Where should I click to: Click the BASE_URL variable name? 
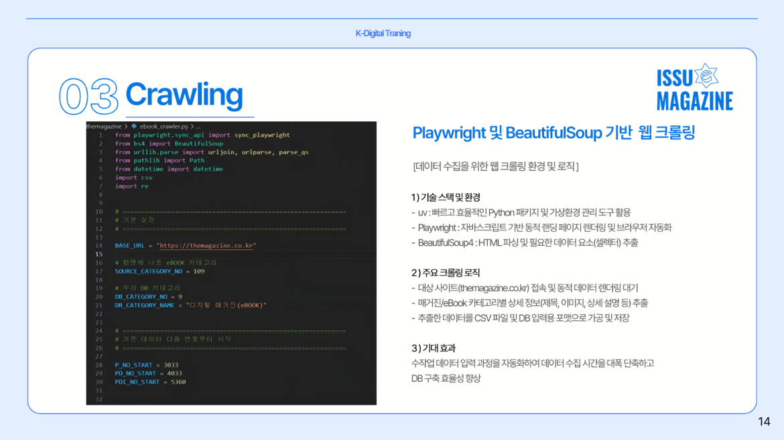click(x=129, y=246)
